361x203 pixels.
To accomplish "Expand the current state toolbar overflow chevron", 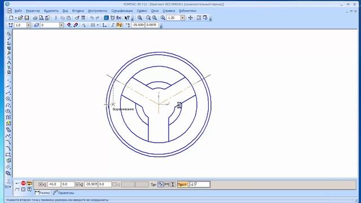I will (x=161, y=27).
